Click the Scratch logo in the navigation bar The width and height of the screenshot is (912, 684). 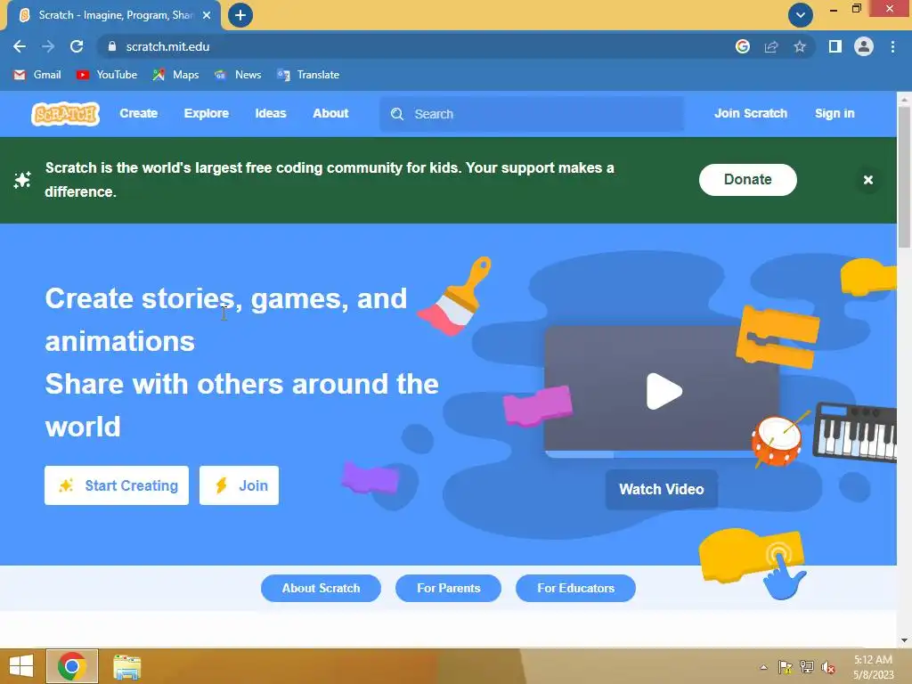click(65, 113)
